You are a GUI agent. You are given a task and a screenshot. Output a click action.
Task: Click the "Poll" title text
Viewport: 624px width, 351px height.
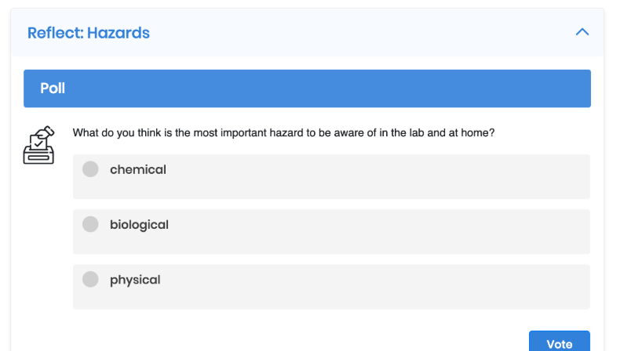[x=53, y=89]
